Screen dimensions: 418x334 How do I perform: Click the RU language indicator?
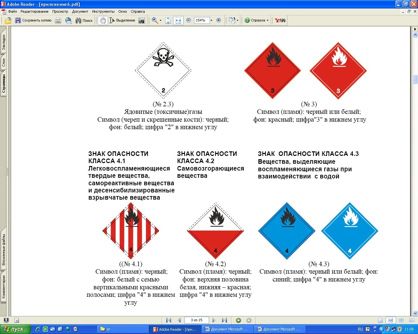[360, 329]
